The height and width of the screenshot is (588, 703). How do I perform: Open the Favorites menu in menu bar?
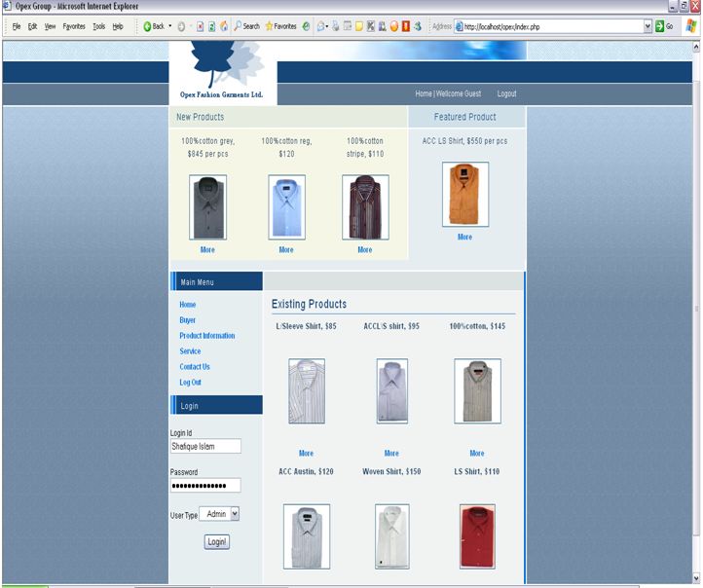74,26
